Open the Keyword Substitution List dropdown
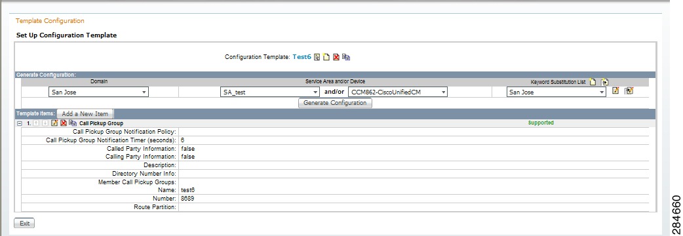683x236 pixels. click(556, 92)
